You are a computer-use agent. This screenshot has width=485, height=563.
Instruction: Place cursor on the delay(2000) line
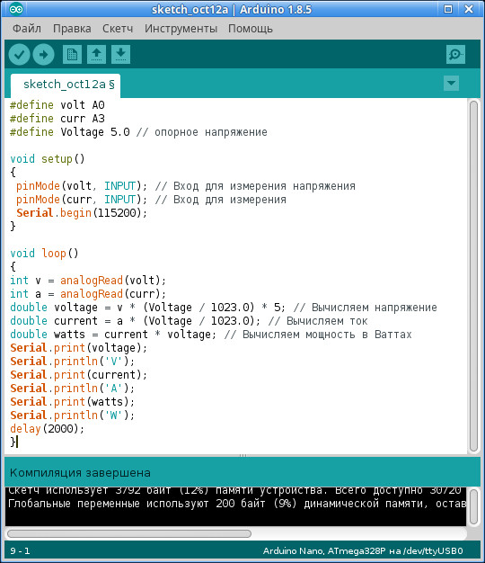click(x=47, y=429)
